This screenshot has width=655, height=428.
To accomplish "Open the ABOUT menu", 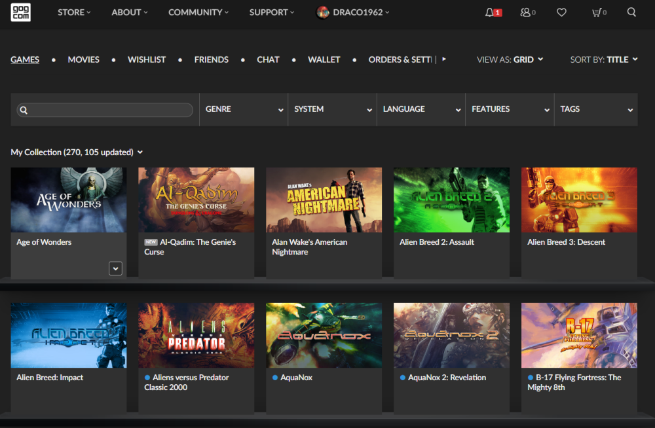I will pos(130,12).
